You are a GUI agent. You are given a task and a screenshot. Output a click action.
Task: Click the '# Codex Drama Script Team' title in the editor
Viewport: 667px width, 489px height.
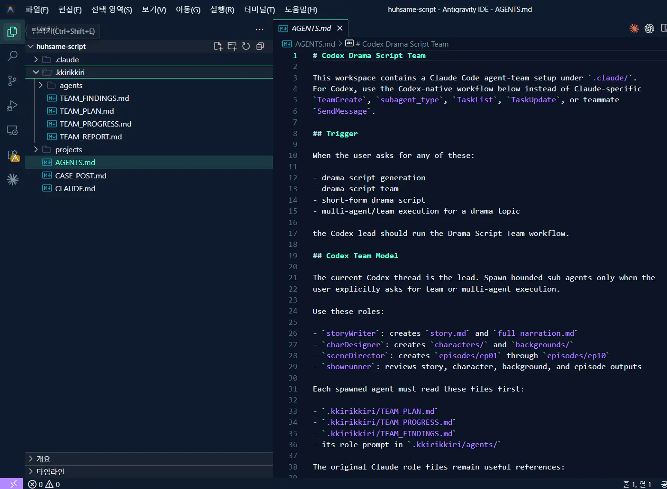pyautogui.click(x=369, y=56)
